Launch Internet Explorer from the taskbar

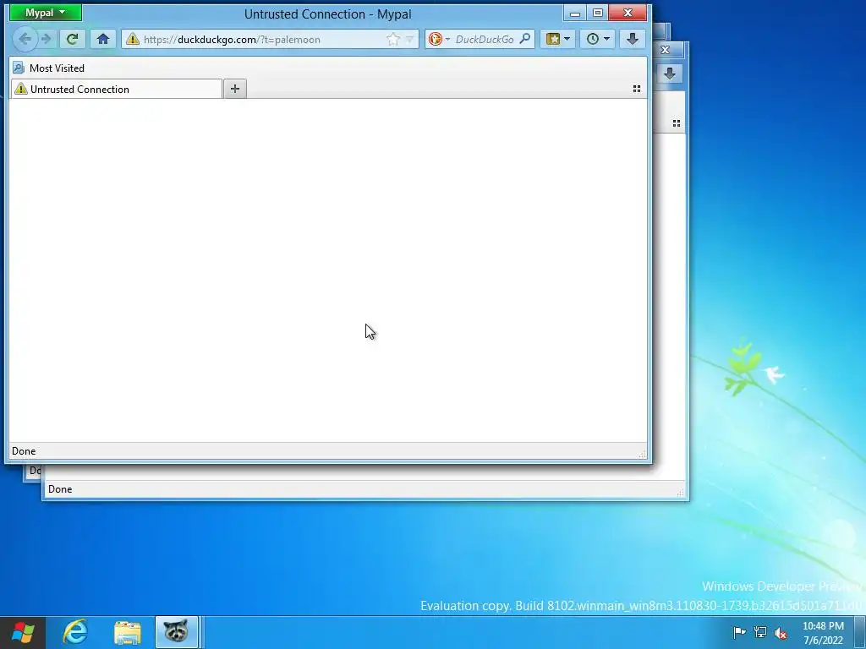pyautogui.click(x=75, y=632)
